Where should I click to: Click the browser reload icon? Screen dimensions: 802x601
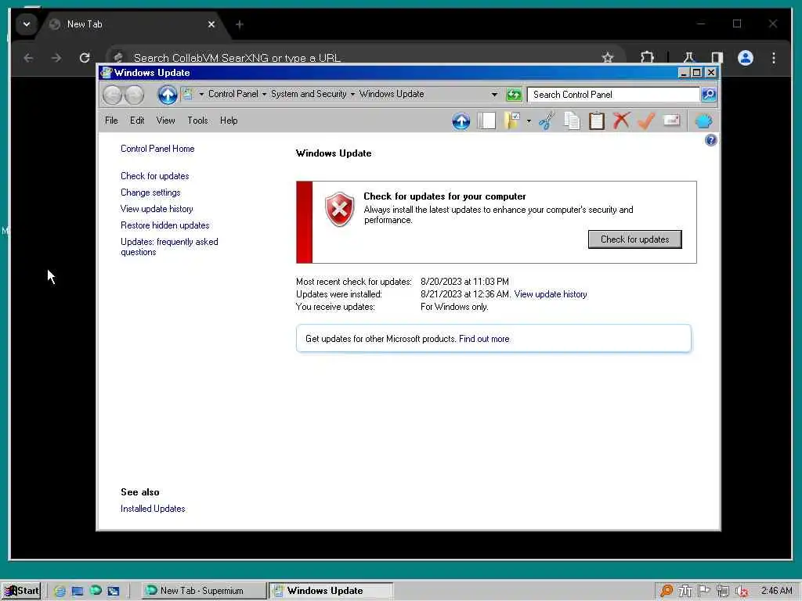(x=85, y=58)
